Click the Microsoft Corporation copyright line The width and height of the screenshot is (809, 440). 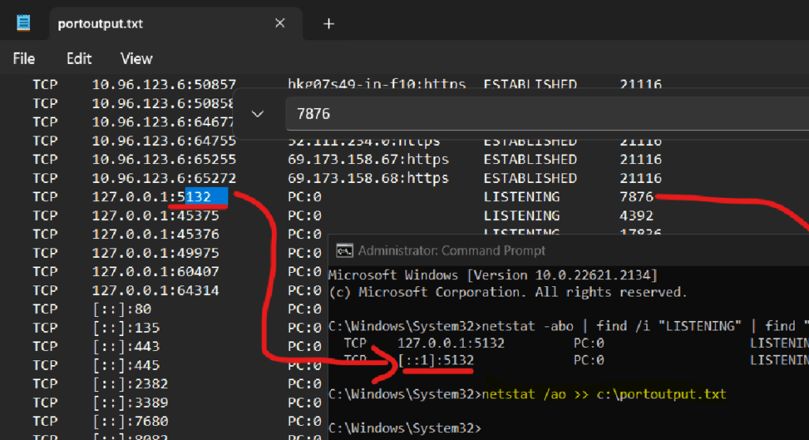point(508,292)
